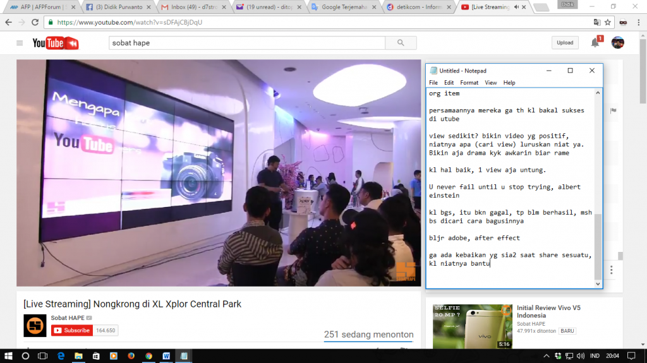Open the media player taskbar icon

pos(114,355)
